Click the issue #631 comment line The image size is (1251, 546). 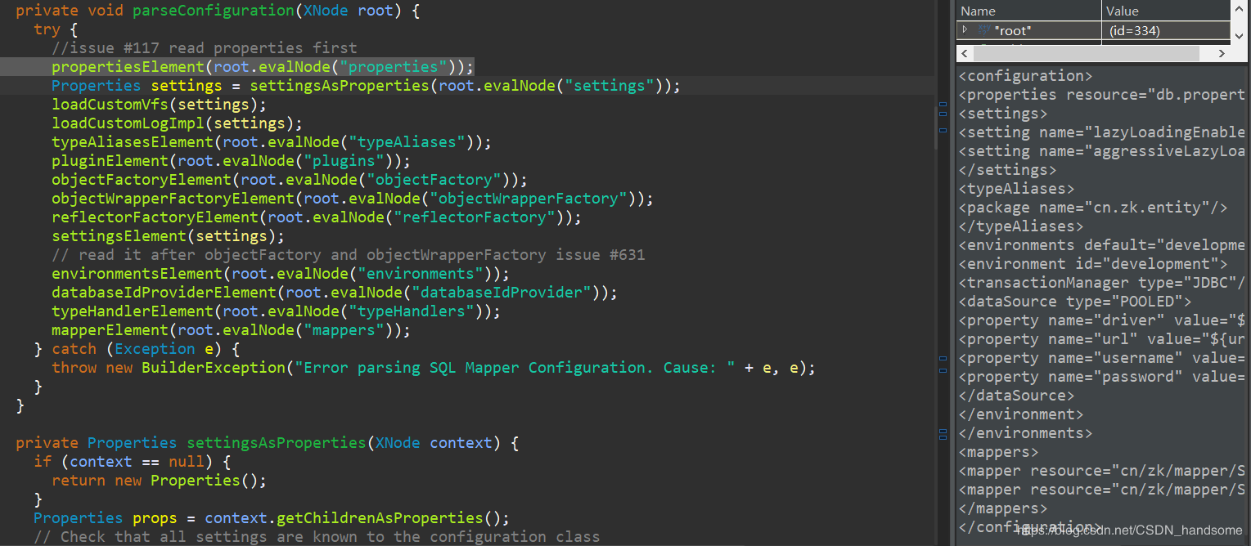[x=349, y=255]
